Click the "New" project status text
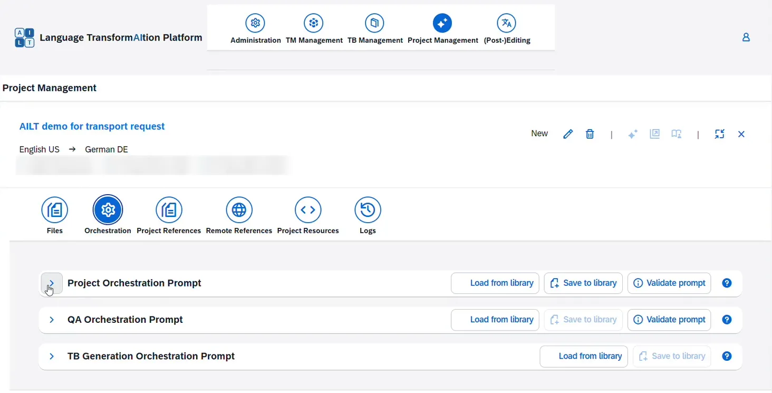The image size is (772, 393). click(x=539, y=133)
